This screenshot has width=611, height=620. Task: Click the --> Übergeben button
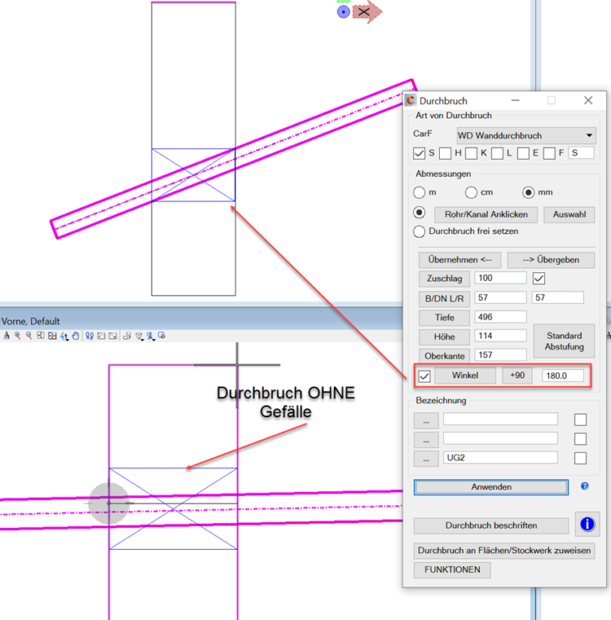[551, 260]
